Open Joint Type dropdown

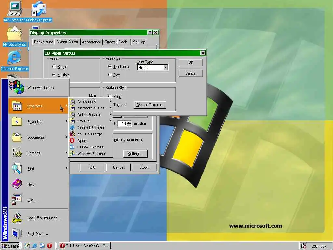[x=166, y=68]
